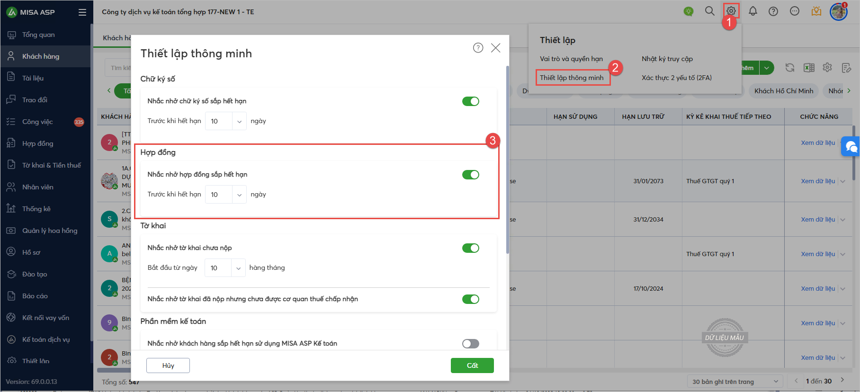Enable reminder for MISA ASP Kế toán expiry
860x392 pixels.
(x=471, y=344)
